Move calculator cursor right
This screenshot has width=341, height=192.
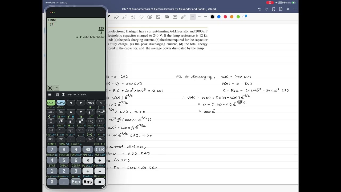[81, 103]
